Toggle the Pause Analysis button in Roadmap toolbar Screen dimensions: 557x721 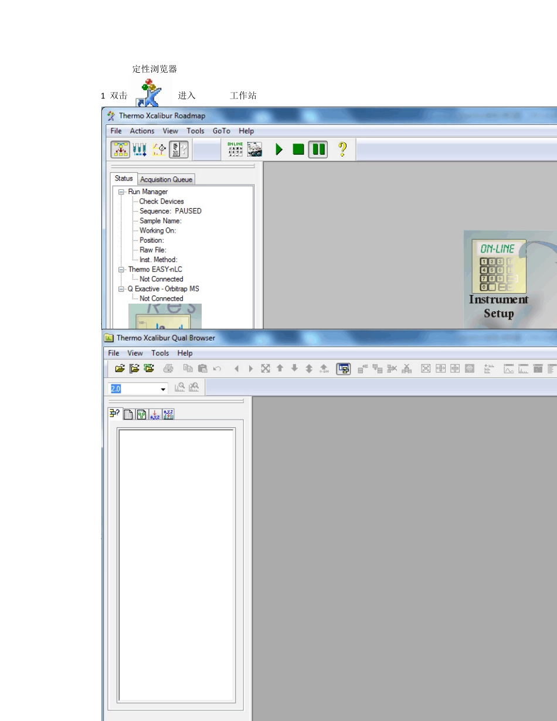tap(318, 149)
